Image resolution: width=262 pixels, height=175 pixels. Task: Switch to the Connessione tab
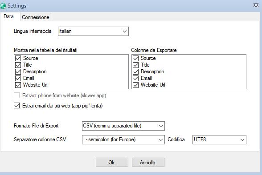coord(36,17)
